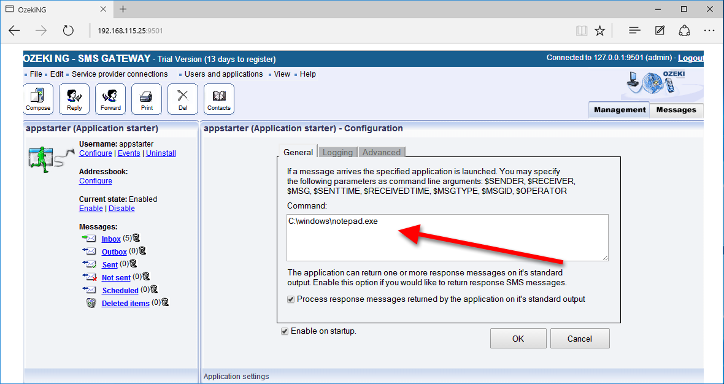Click the Reply toolbar icon
Viewport: 724px width, 384px height.
click(74, 99)
